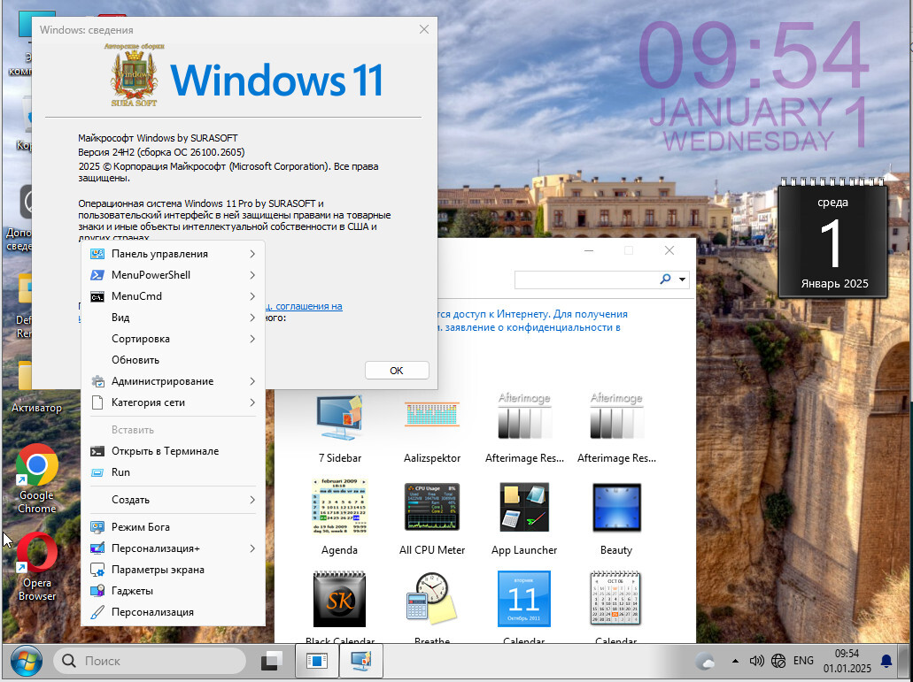913x682 pixels.
Task: Expand the MenuCmd submenu arrow
Action: [x=252, y=296]
